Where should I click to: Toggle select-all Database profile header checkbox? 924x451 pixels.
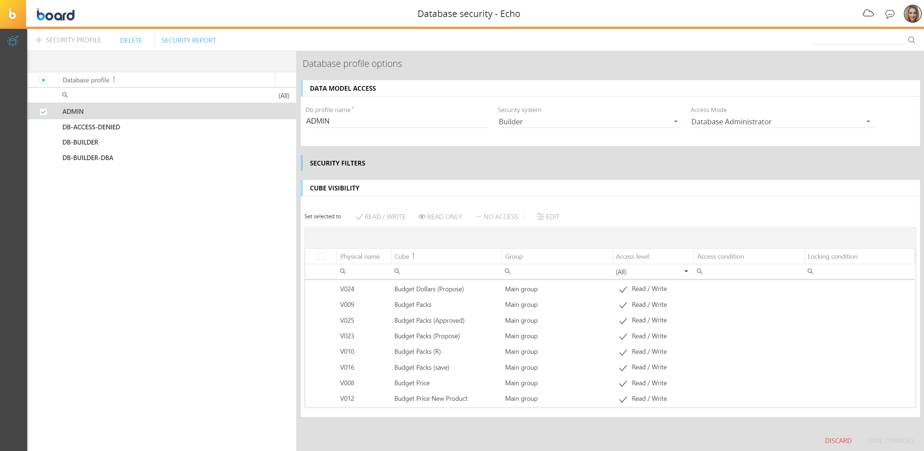coord(43,80)
